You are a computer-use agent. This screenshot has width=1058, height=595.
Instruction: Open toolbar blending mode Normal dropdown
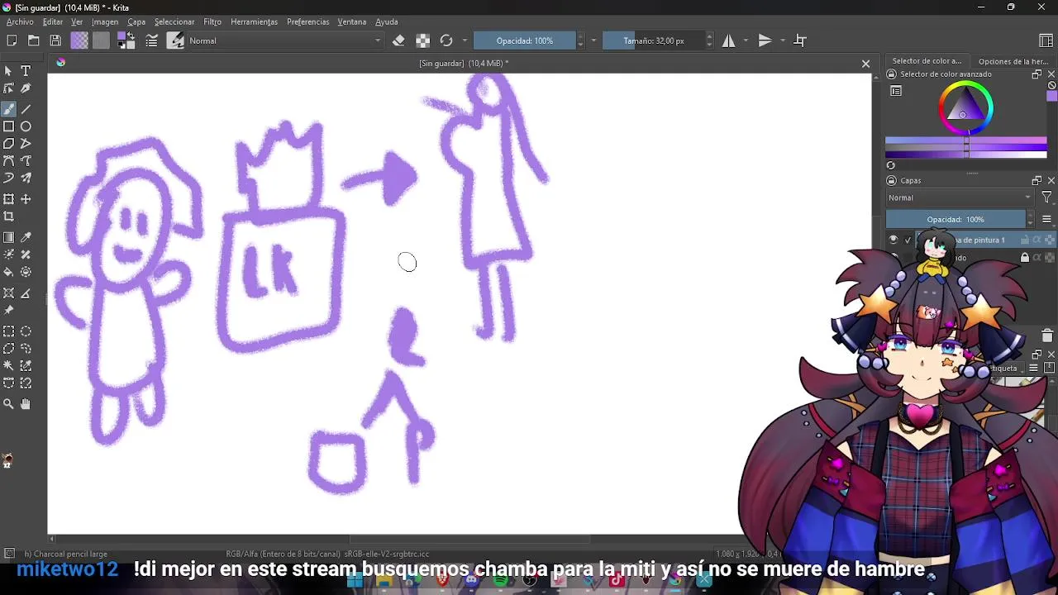(x=285, y=40)
